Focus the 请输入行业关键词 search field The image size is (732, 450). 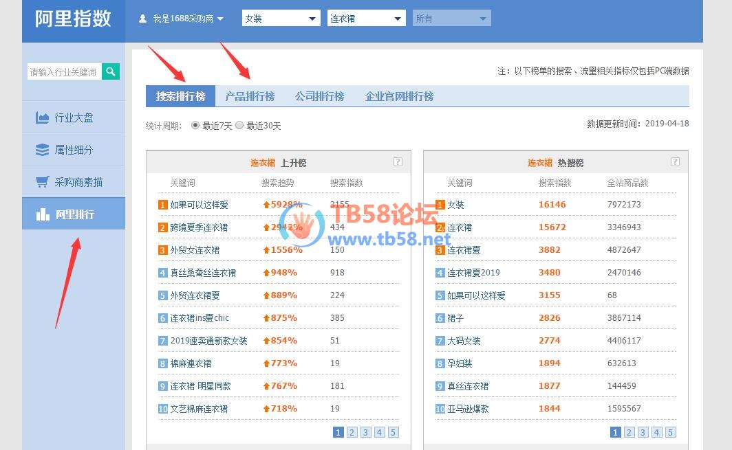(x=64, y=71)
